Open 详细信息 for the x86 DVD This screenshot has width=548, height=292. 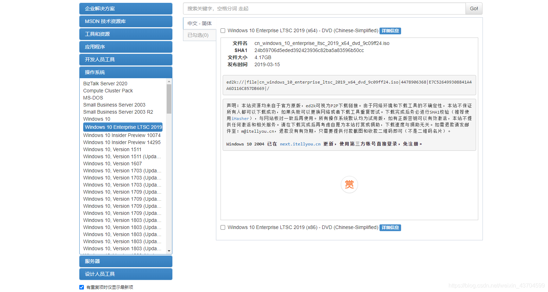(390, 228)
